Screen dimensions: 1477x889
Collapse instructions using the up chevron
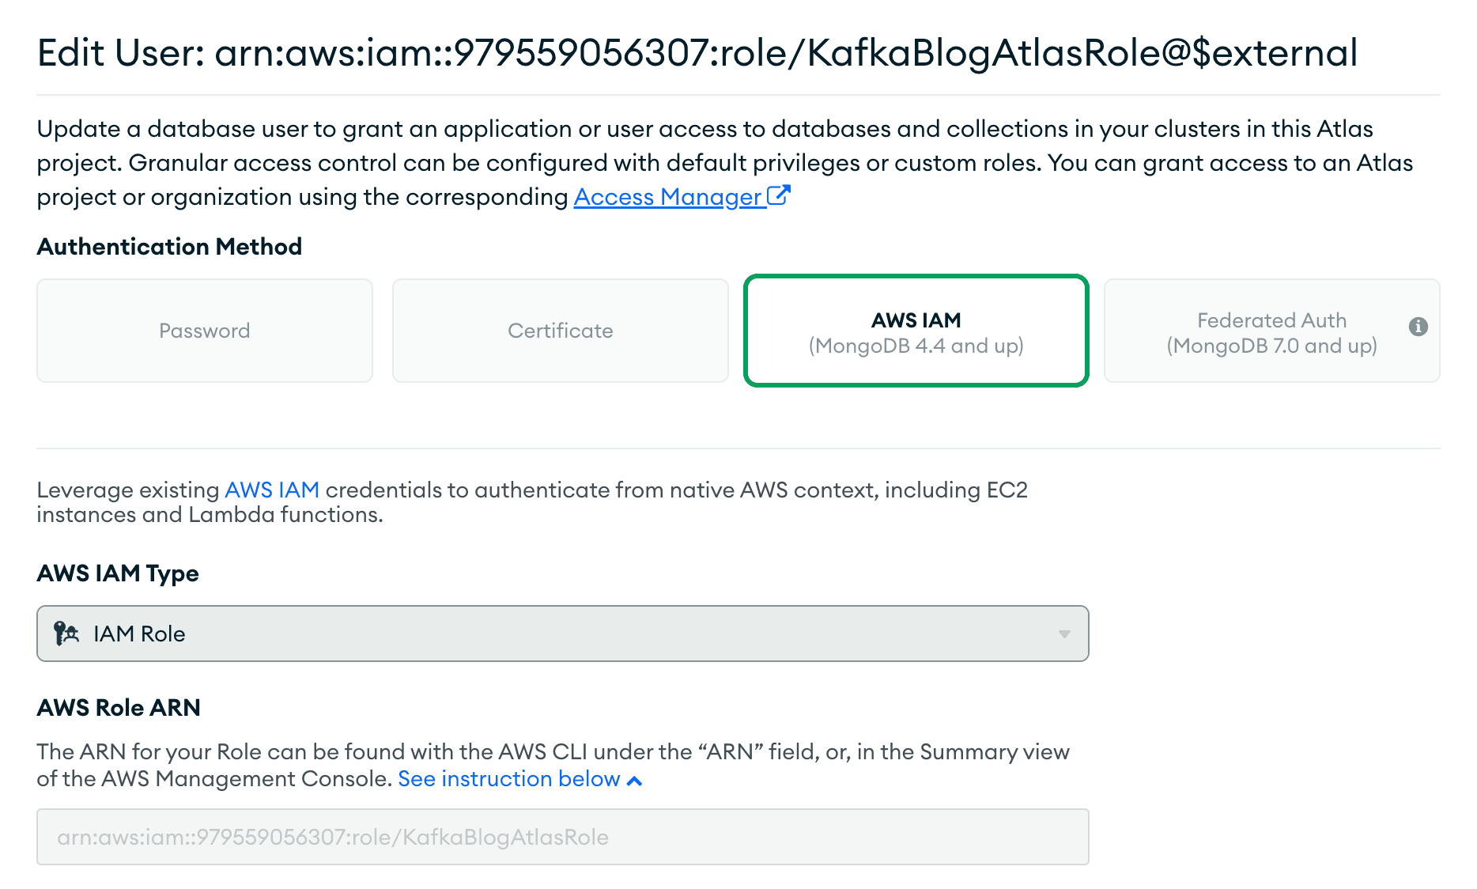634,781
